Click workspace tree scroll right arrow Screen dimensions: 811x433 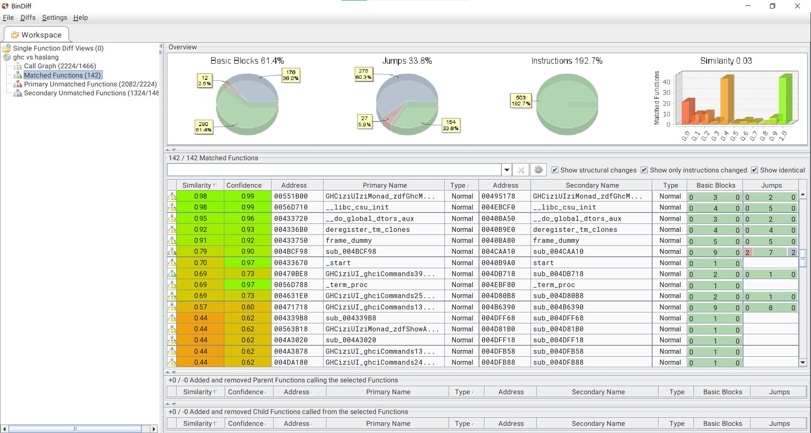click(154, 429)
